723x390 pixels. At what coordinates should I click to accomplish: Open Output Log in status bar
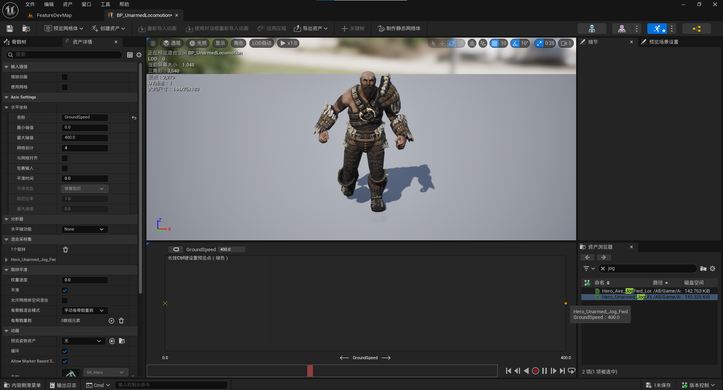tap(63, 385)
